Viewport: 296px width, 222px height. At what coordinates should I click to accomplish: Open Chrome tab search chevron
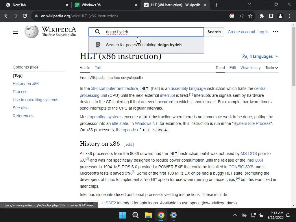[249, 4]
